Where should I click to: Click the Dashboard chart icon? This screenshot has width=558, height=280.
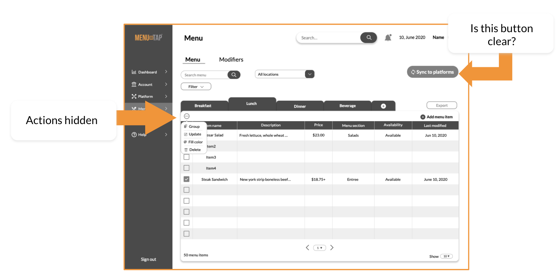(x=134, y=72)
